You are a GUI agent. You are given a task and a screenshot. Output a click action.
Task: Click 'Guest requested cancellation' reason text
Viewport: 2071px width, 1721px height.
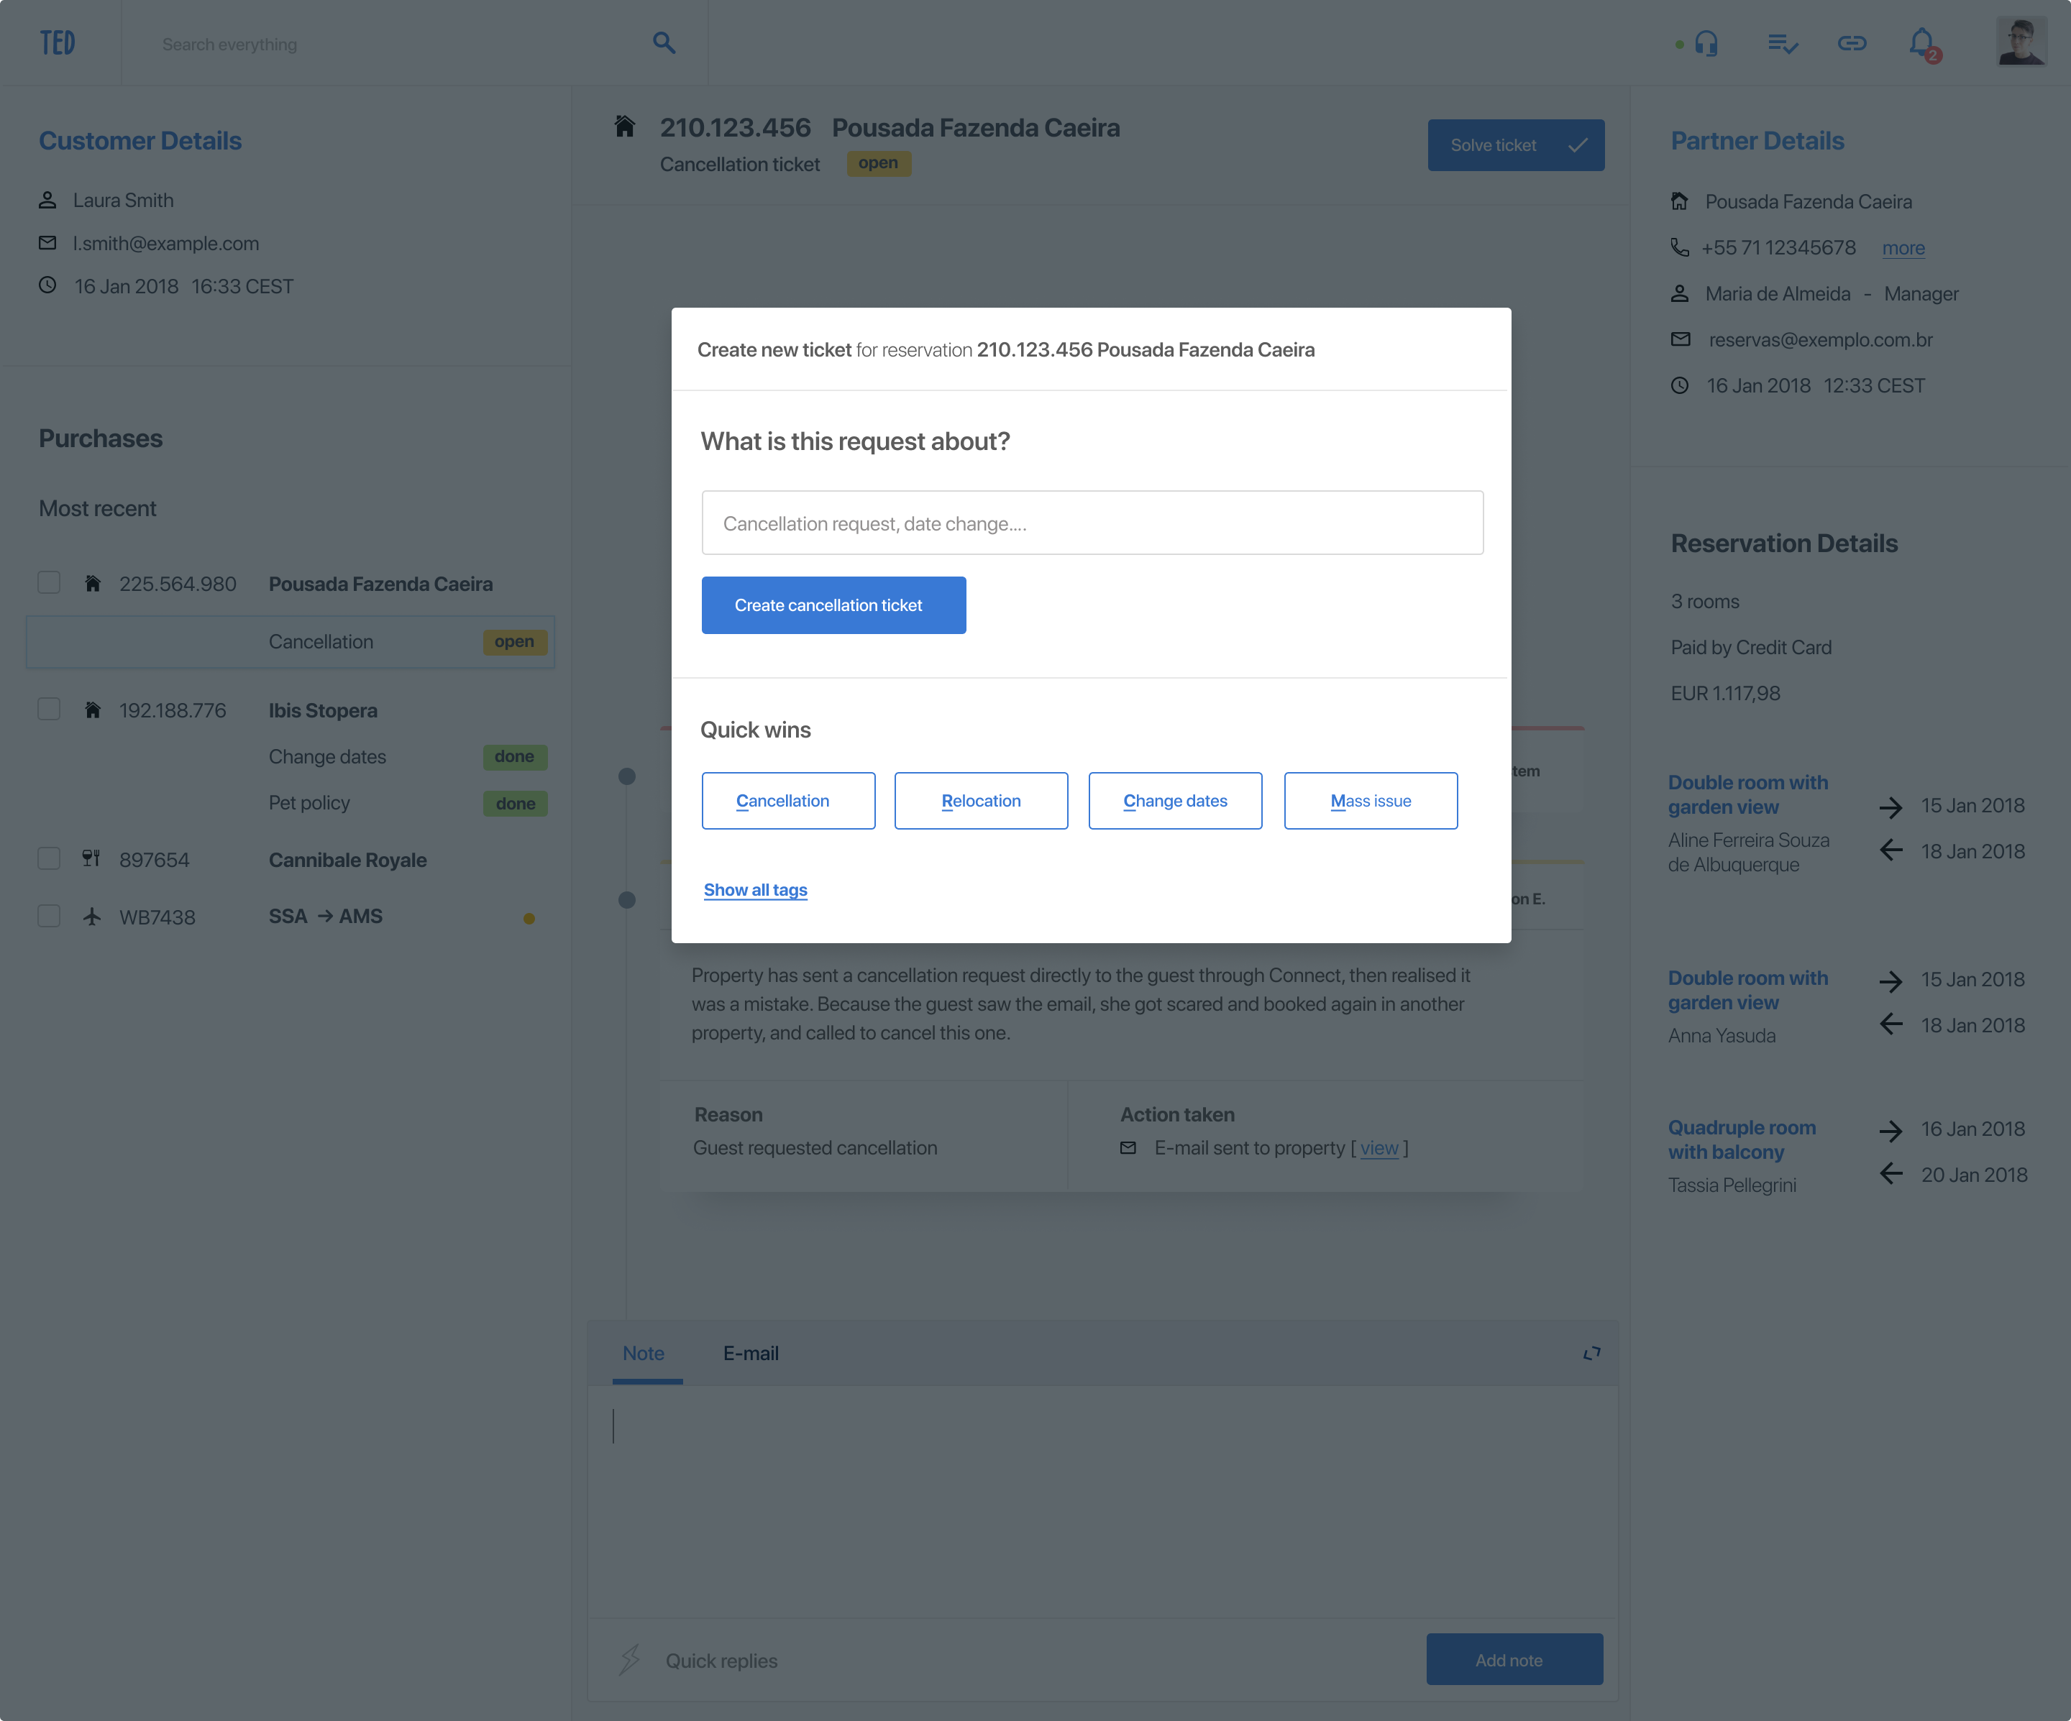click(815, 1147)
